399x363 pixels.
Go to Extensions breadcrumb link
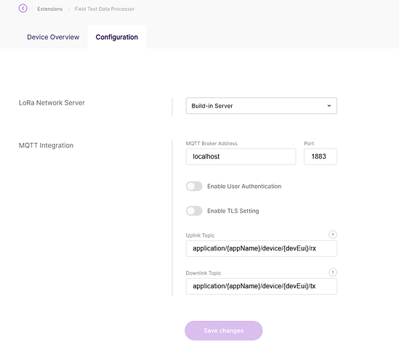50,9
